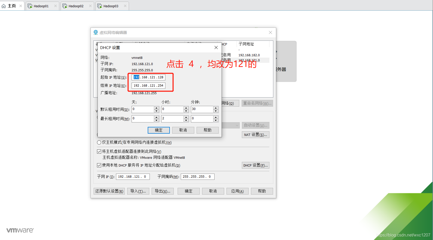433x240 pixels.
Task: Close the virtual network editor window
Action: (x=270, y=32)
